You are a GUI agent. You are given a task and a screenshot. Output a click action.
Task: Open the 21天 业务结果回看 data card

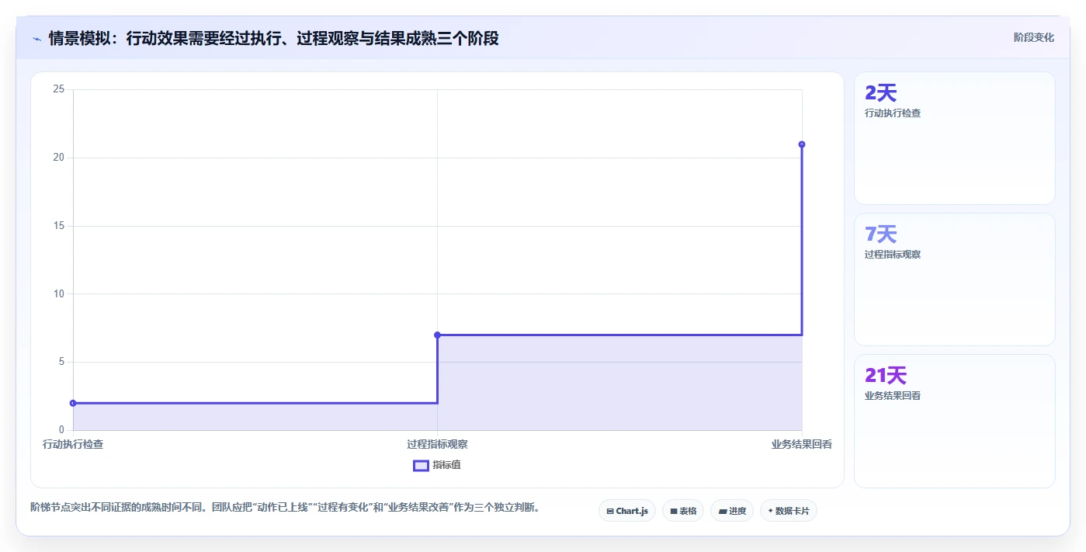click(x=955, y=422)
